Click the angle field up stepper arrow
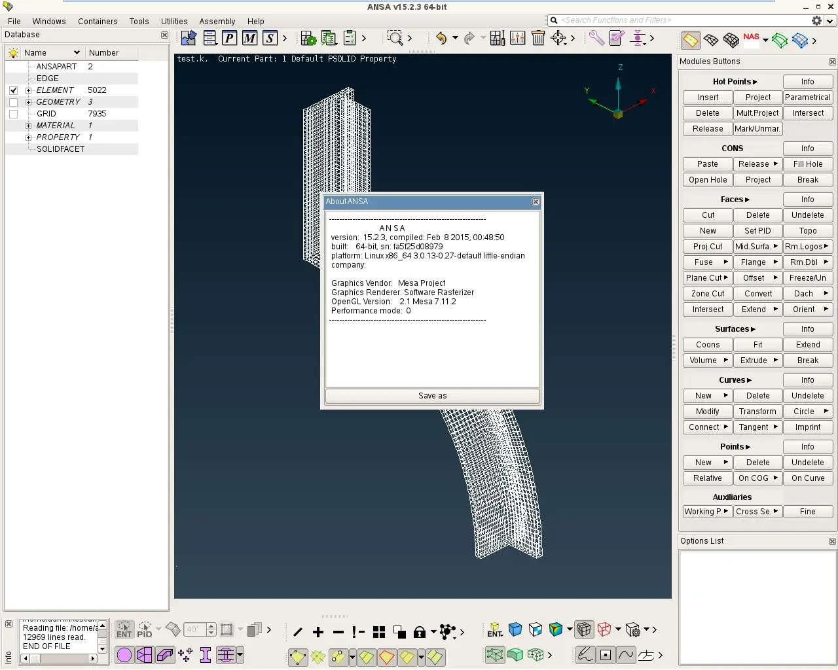The height and width of the screenshot is (670, 838). click(x=211, y=626)
